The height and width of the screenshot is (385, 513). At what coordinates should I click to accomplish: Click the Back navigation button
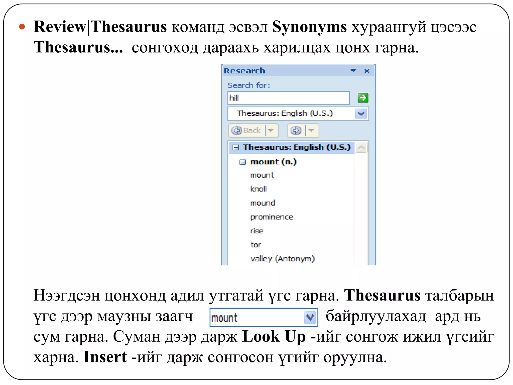[246, 131]
